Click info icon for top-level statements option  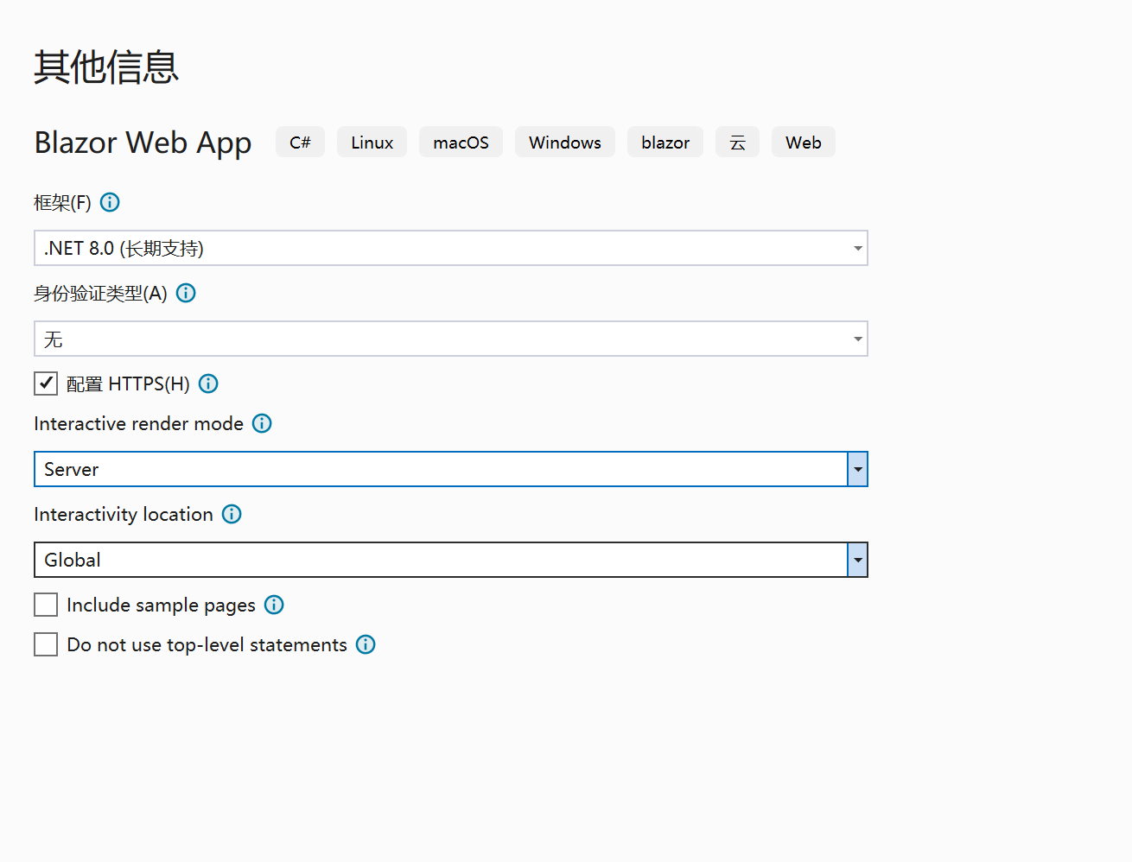pos(366,644)
